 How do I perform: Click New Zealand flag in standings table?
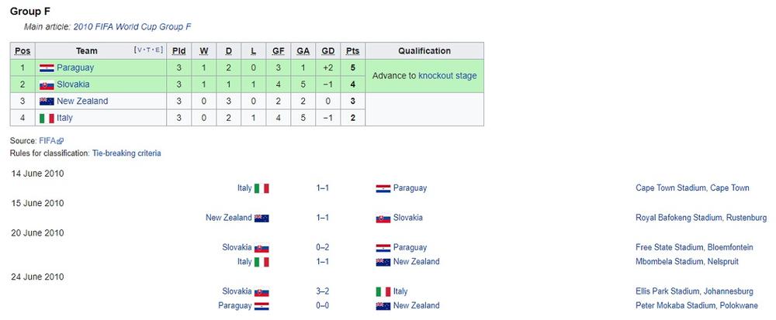[x=46, y=102]
